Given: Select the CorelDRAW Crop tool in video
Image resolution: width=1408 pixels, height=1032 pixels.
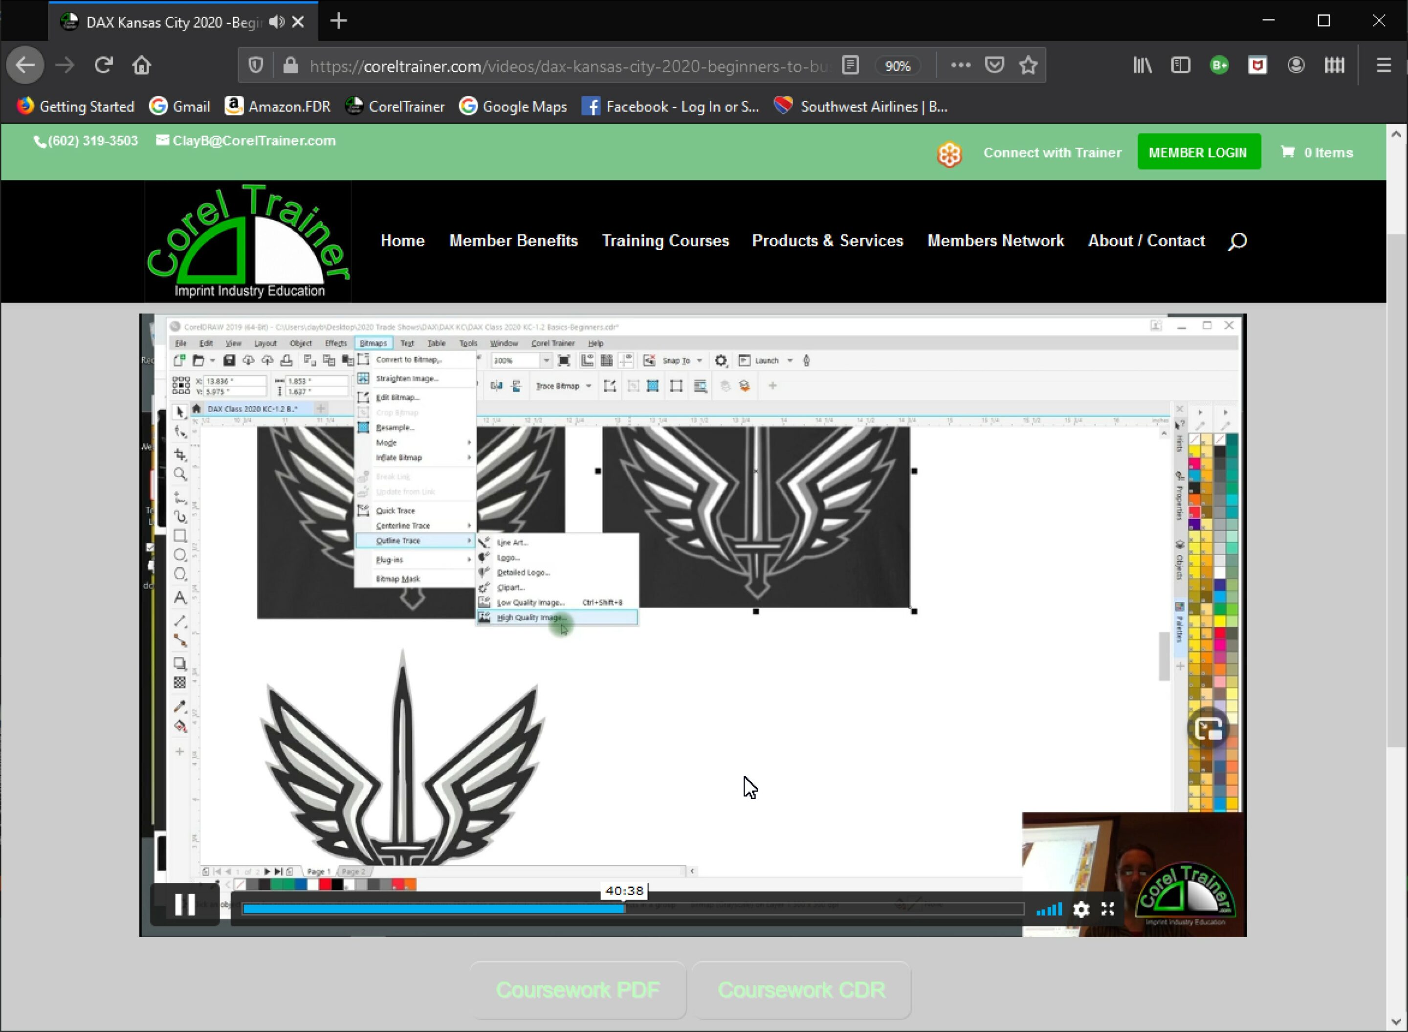Looking at the screenshot, I should pos(180,454).
